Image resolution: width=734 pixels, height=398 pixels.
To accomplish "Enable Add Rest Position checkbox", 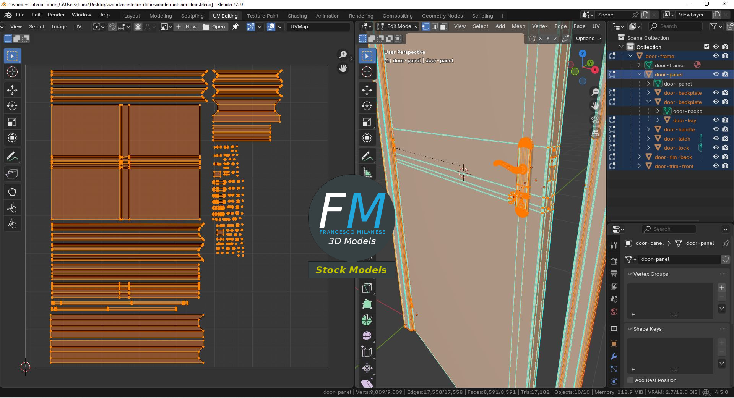I will tap(631, 380).
